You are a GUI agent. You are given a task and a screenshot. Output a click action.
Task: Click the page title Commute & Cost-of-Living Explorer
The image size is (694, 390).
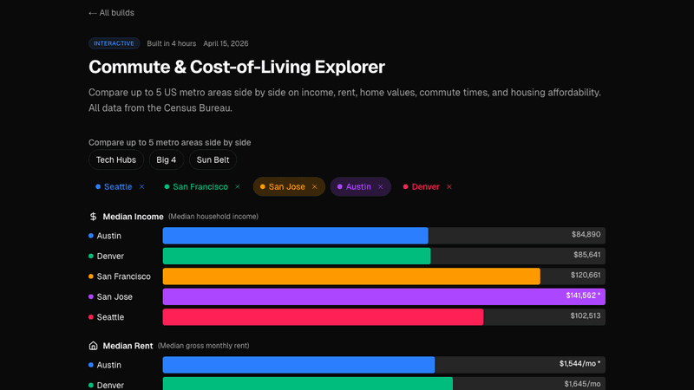(237, 68)
